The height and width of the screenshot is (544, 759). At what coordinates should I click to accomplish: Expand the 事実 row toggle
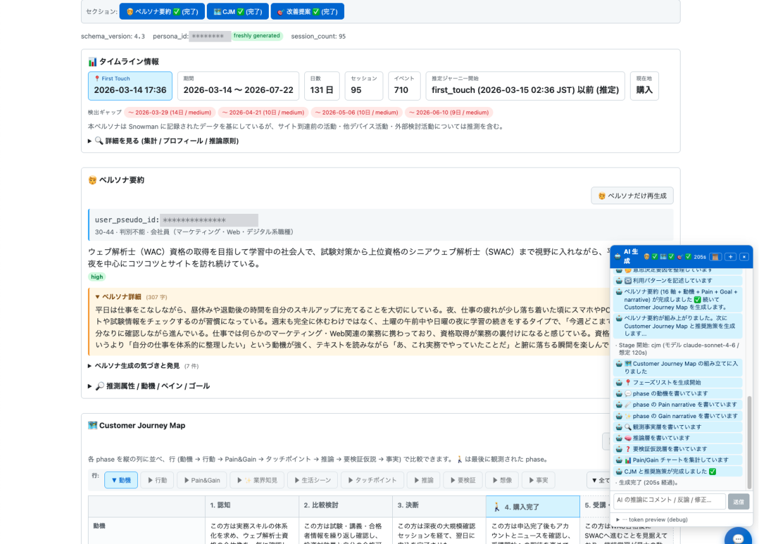[x=540, y=480]
